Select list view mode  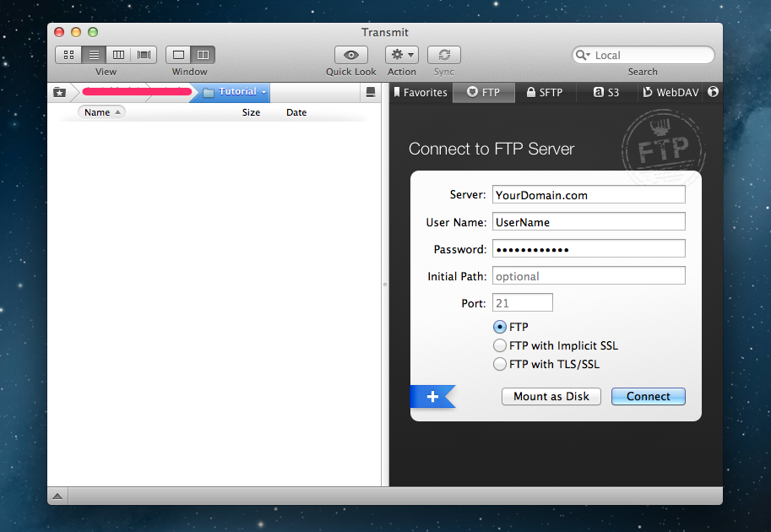pyautogui.click(x=94, y=55)
